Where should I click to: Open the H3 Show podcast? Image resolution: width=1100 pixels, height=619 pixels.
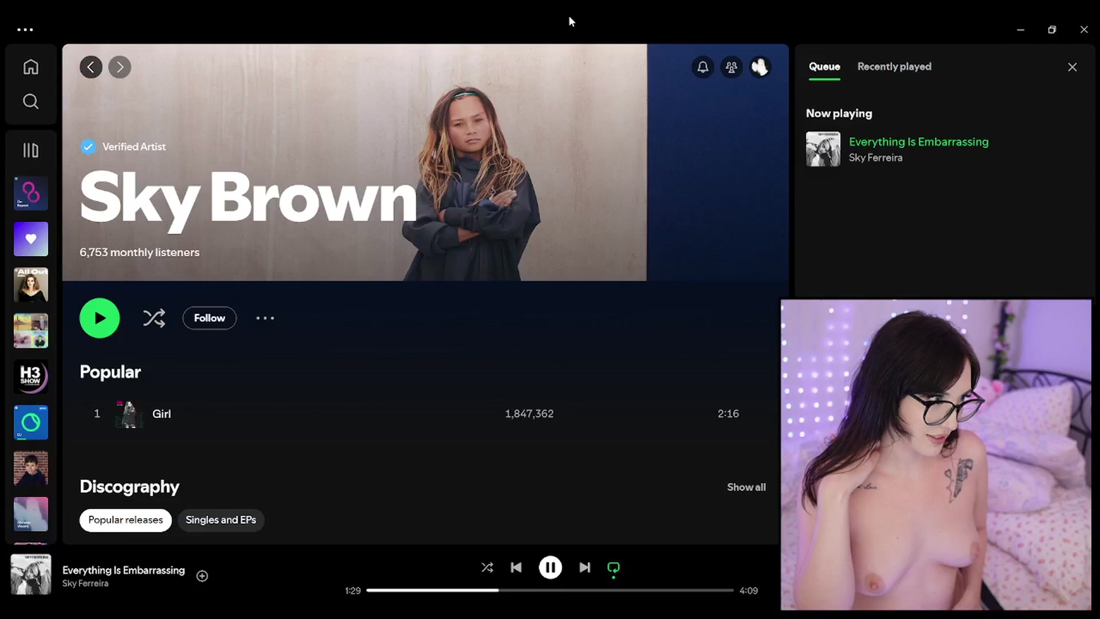click(31, 377)
